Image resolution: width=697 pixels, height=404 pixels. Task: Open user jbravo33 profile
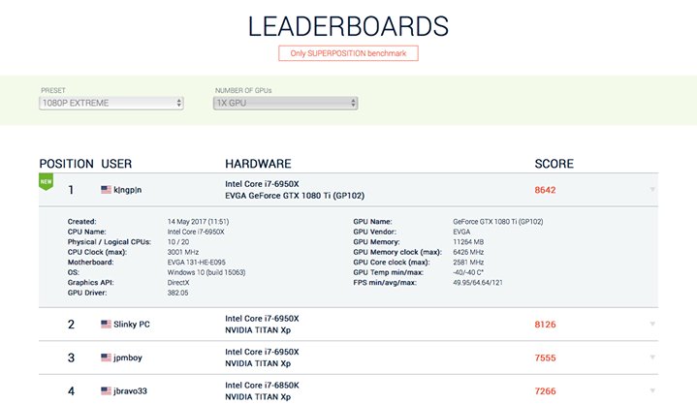point(130,390)
